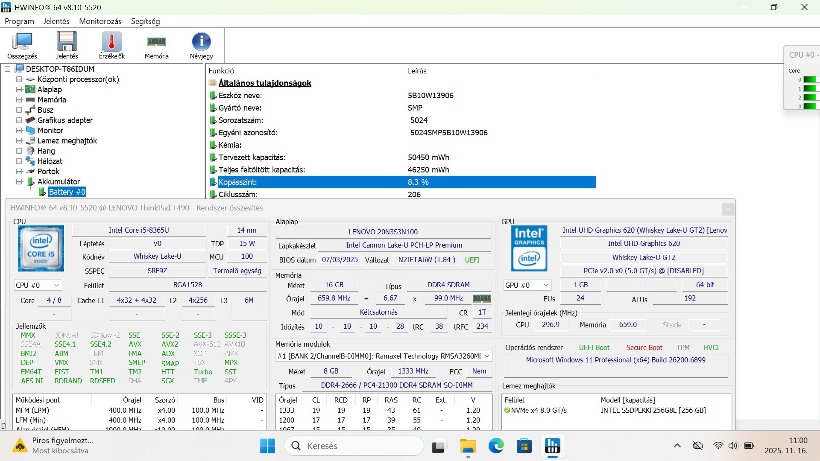Collapse the Akkumulátor tree node
Viewport: 820px width, 461px height.
(19, 182)
